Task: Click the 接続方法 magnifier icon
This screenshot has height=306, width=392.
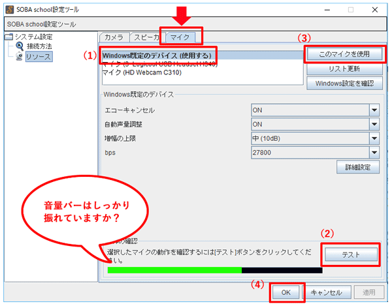Action: (x=20, y=46)
